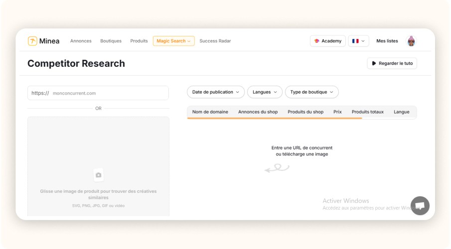Open the Success Radar page
Viewport: 451px width, 249px height.
coord(215,41)
